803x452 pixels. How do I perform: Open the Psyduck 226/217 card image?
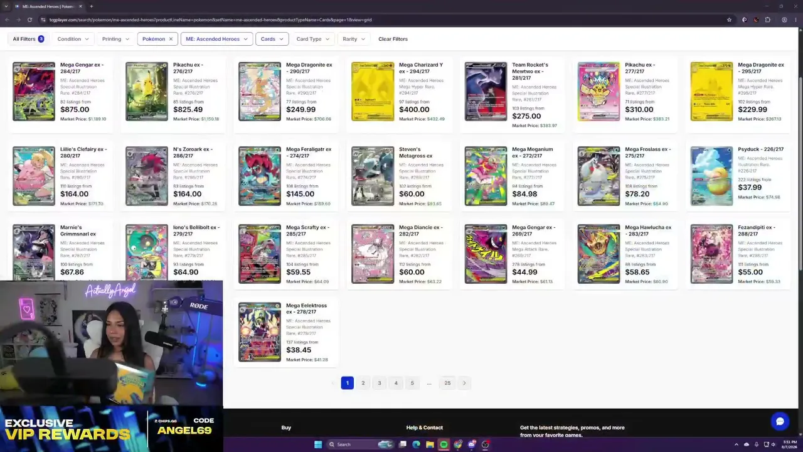point(711,176)
